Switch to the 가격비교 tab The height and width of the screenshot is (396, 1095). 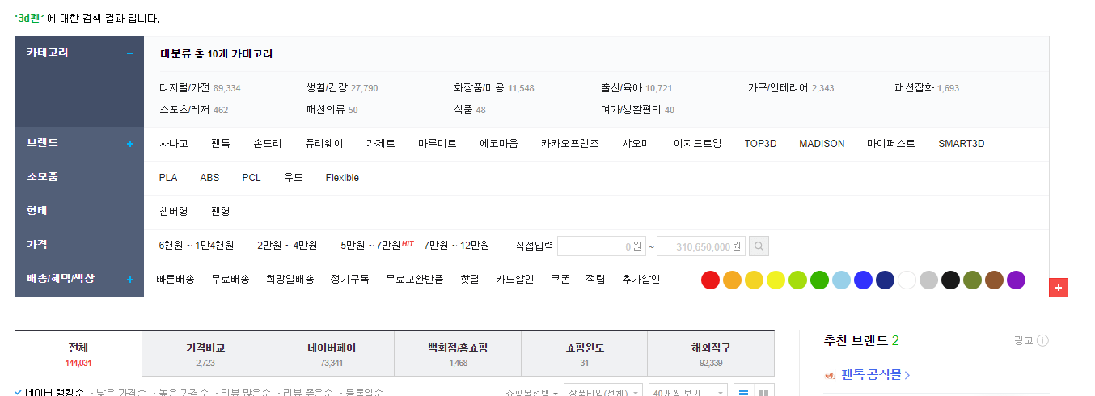205,354
